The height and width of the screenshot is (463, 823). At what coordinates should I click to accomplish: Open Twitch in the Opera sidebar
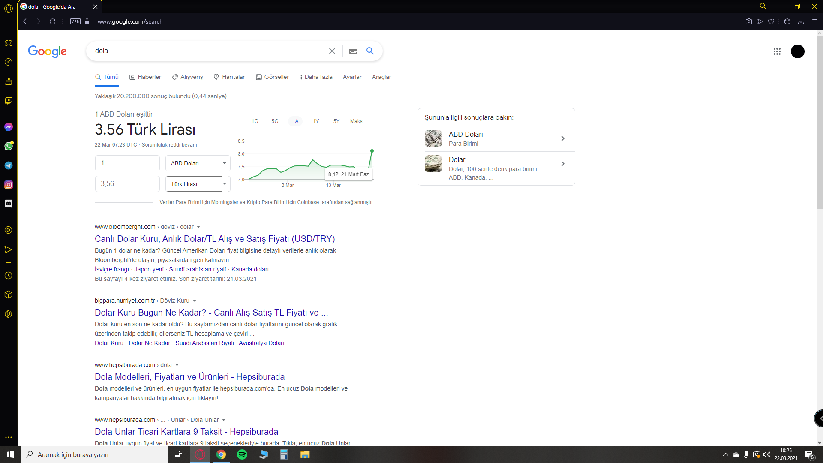[9, 101]
